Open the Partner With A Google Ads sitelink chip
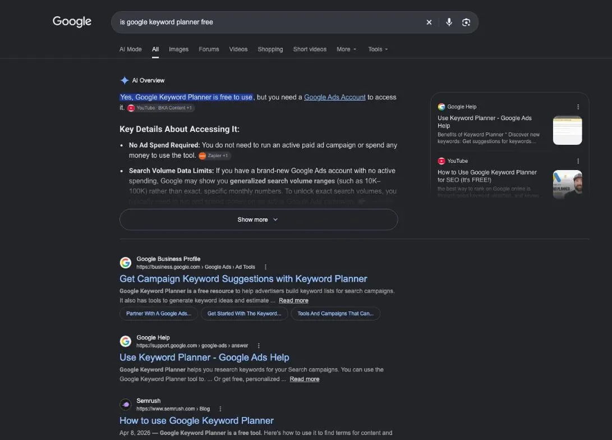The height and width of the screenshot is (440, 612). point(159,314)
